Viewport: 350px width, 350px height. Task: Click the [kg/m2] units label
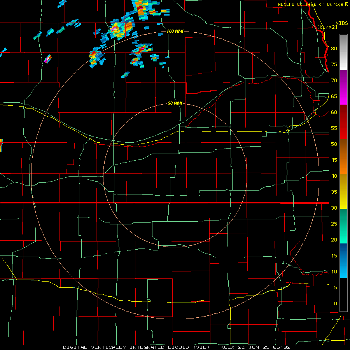[x=327, y=27]
